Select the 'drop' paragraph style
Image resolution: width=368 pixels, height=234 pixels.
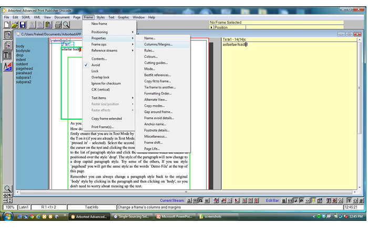click(x=19, y=55)
